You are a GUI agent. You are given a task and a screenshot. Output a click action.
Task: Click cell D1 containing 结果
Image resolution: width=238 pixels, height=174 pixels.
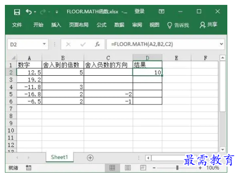coord(147,65)
